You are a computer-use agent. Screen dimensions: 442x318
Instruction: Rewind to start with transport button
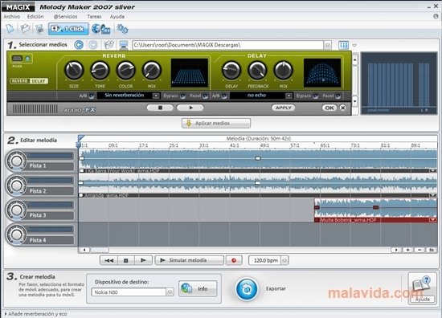point(108,260)
